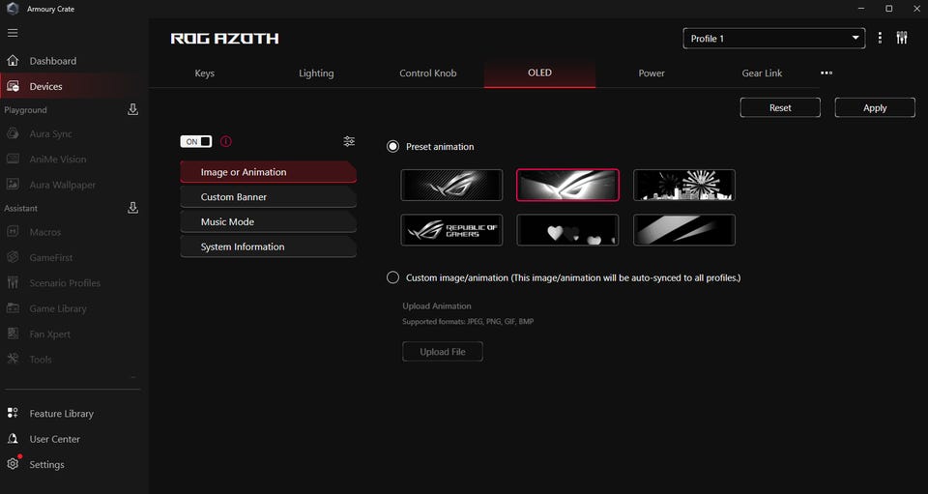Download Assistant features icon
Image resolution: width=928 pixels, height=494 pixels.
(132, 208)
